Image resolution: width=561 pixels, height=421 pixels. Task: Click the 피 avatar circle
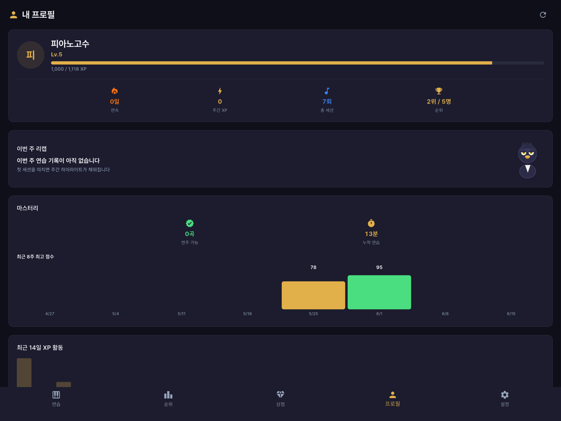coord(30,55)
